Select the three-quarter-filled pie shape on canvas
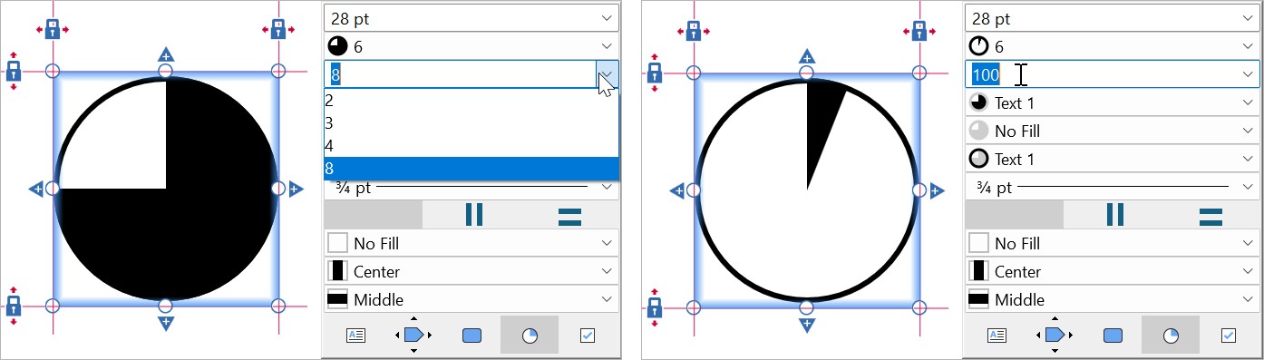The width and height of the screenshot is (1264, 360). (166, 189)
